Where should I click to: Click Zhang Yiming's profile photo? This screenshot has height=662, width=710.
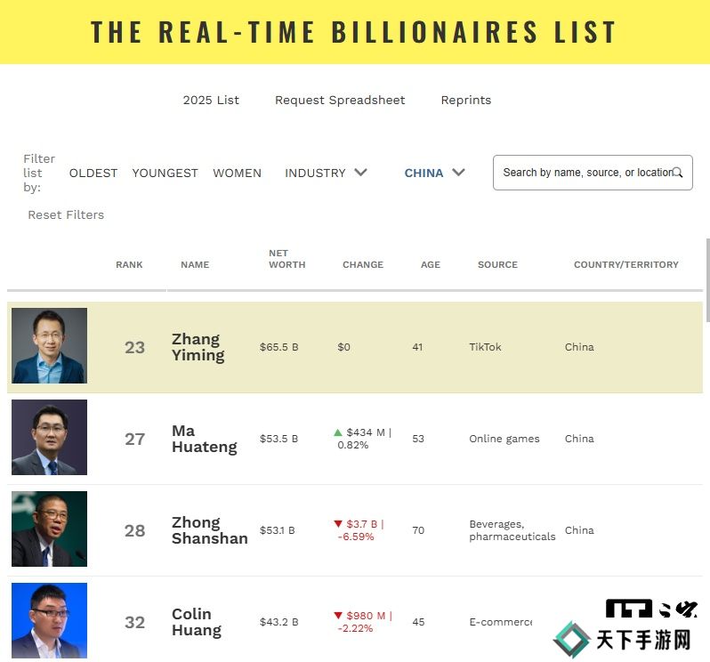pyautogui.click(x=49, y=346)
